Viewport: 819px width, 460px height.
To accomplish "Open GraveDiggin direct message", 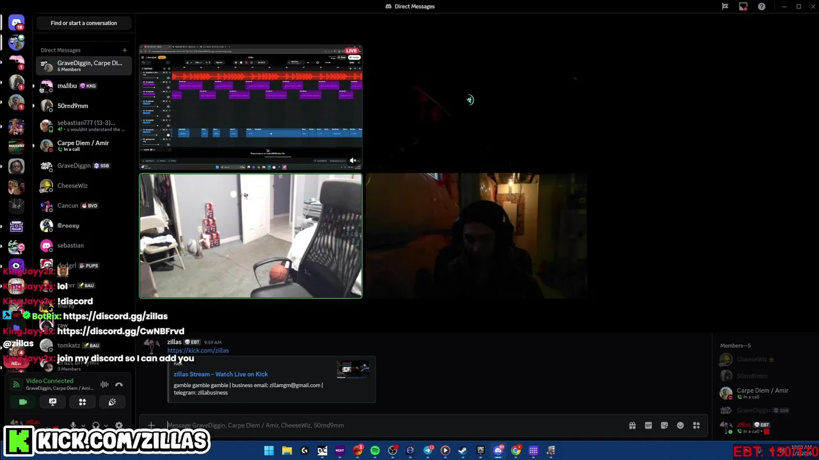I will tap(84, 165).
